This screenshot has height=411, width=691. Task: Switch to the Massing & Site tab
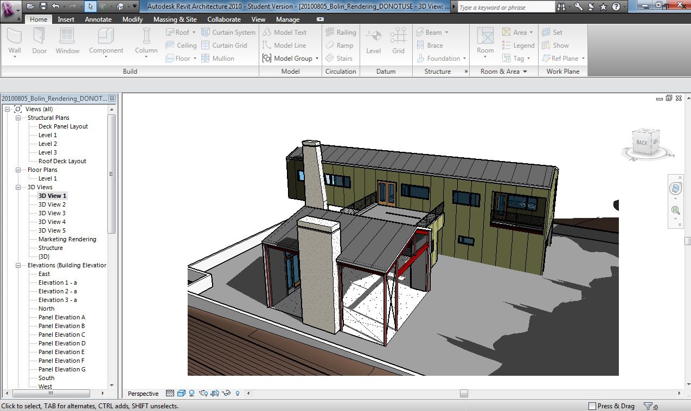click(175, 20)
